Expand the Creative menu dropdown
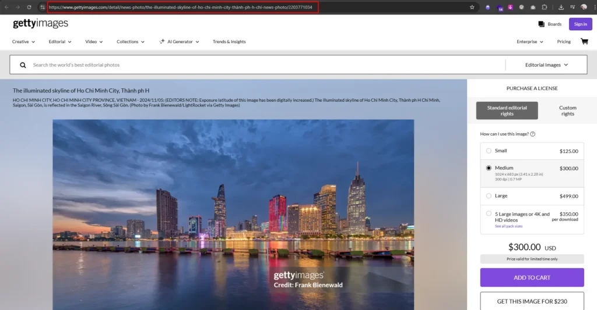Screen dimensions: 597x310 click(23, 42)
